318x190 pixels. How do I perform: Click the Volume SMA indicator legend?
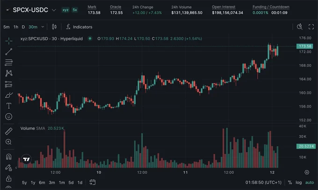click(x=42, y=128)
